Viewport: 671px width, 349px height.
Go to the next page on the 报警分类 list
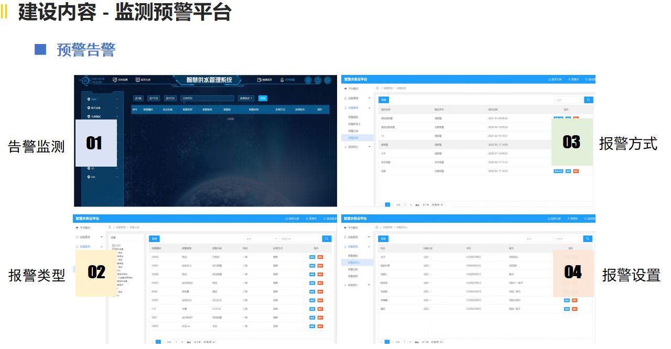click(x=163, y=342)
